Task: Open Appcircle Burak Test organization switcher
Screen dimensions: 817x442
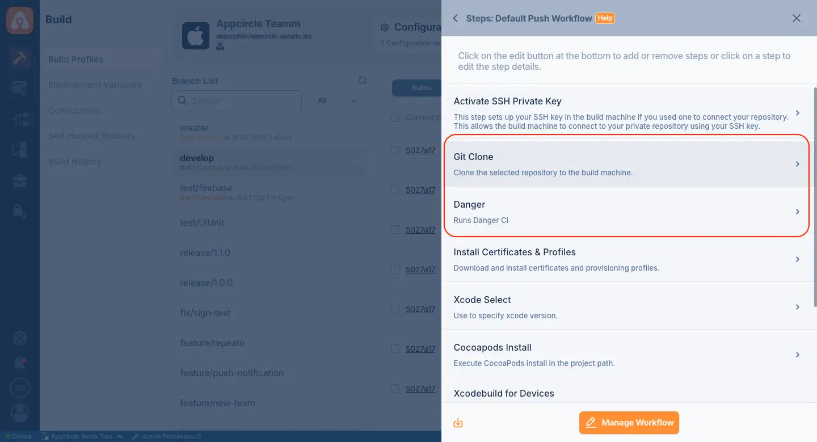Action: (x=81, y=436)
